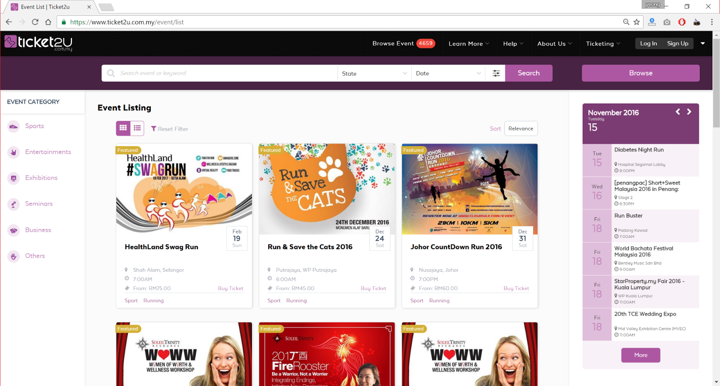The width and height of the screenshot is (720, 386).
Task: Click the browser zoom magnifier icon
Action: [x=626, y=22]
